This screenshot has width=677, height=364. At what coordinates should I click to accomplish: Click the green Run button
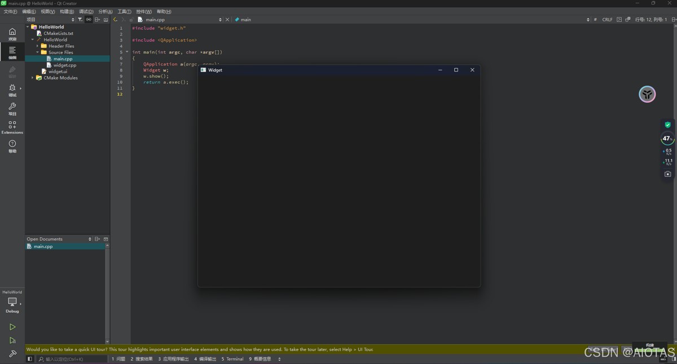(12, 327)
